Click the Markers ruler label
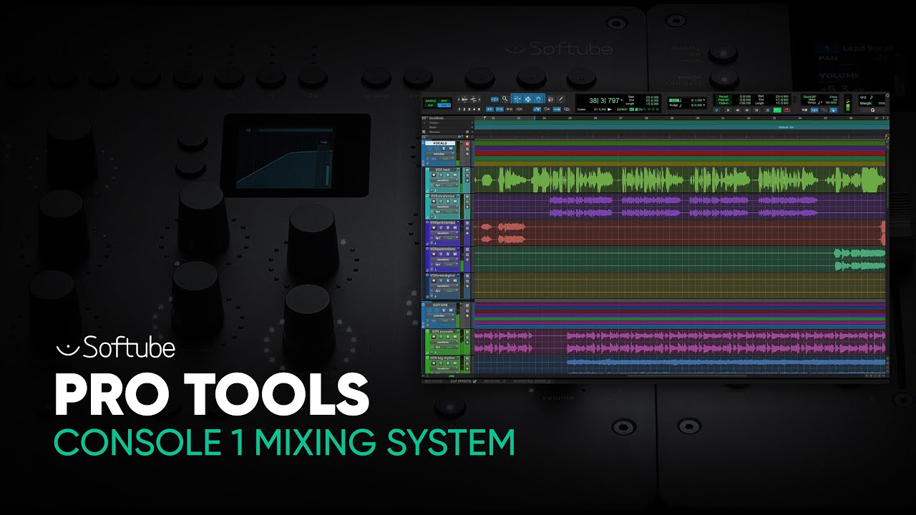 tap(434, 132)
